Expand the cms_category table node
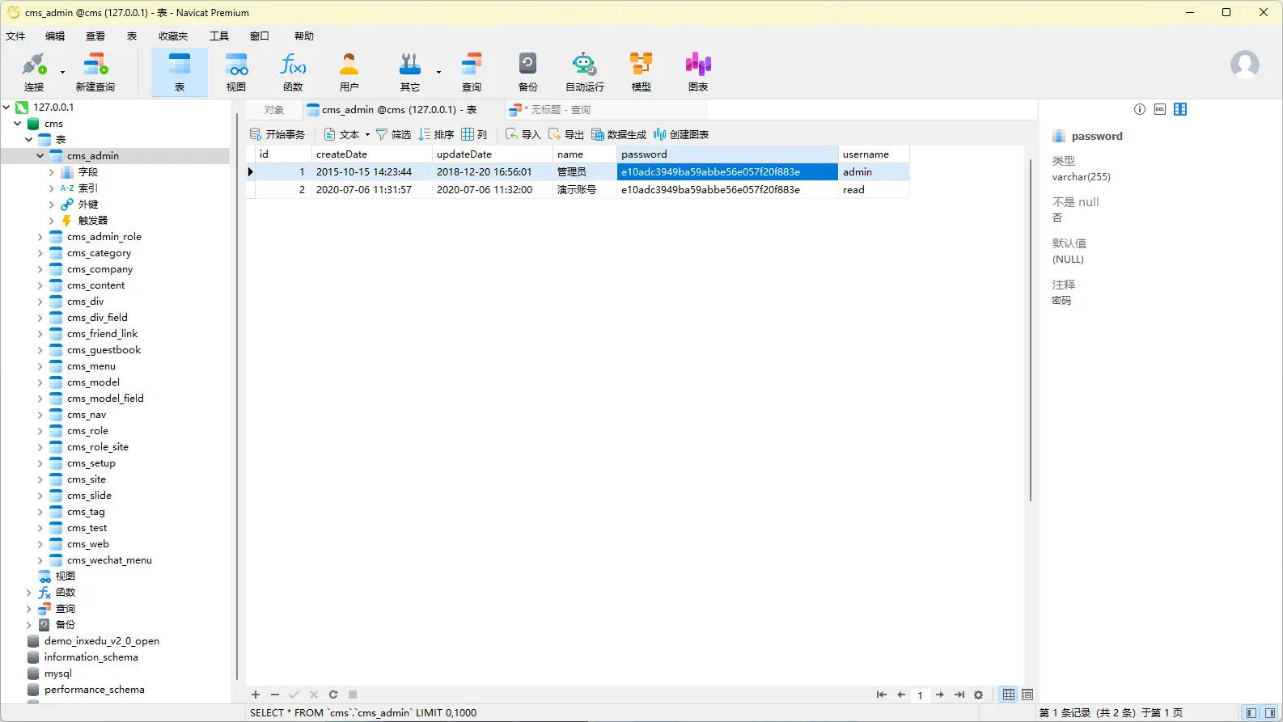 tap(40, 253)
